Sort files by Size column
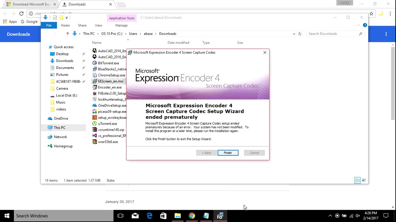396x222 pixels. click(240, 43)
